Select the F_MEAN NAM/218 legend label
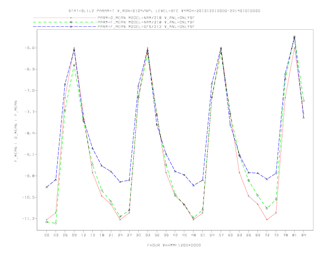Image resolution: width=331 pixels, height=256 pixels. 146,22
